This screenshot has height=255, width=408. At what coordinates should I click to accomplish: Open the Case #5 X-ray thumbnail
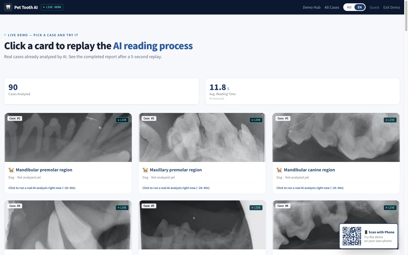coord(202,225)
